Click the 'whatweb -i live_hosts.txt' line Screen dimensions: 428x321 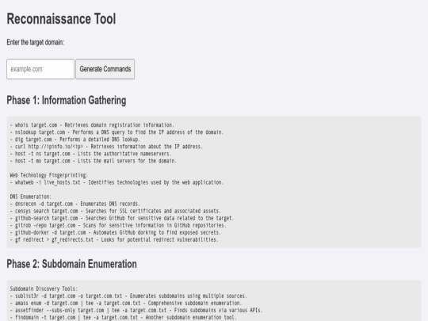117,182
